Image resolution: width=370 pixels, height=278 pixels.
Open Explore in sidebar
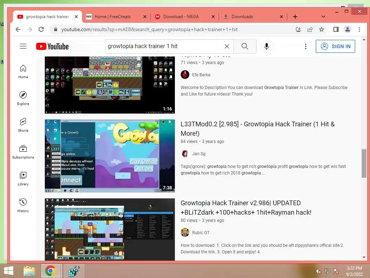(23, 98)
